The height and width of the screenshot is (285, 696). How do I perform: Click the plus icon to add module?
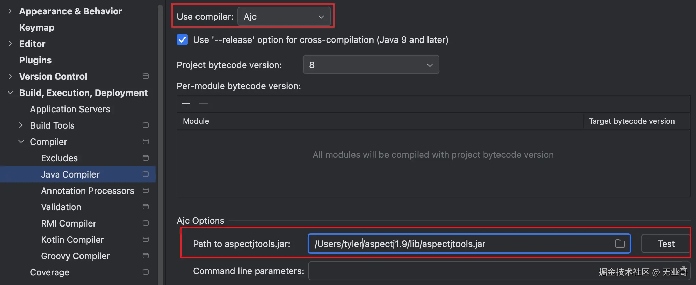pyautogui.click(x=186, y=104)
